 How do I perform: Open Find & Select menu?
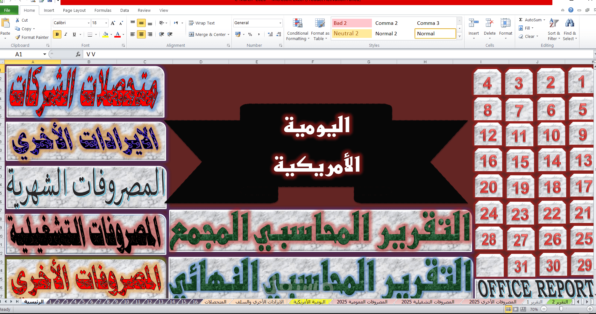click(x=570, y=29)
